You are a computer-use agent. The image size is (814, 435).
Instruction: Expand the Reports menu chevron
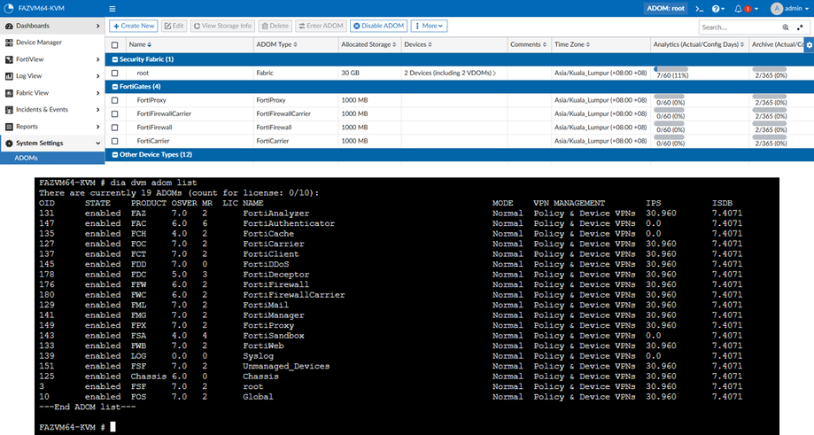coord(98,127)
